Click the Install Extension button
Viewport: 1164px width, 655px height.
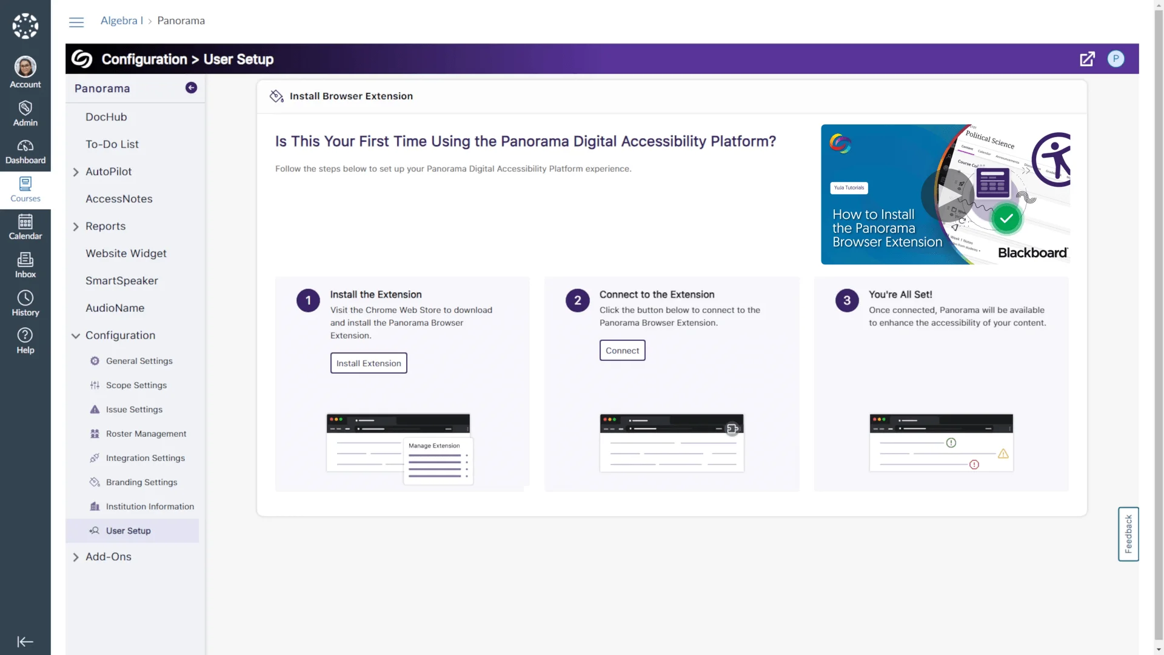coord(369,363)
